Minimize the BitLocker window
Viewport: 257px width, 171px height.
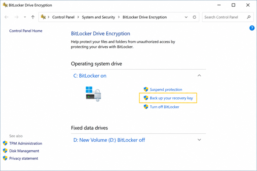219,5
